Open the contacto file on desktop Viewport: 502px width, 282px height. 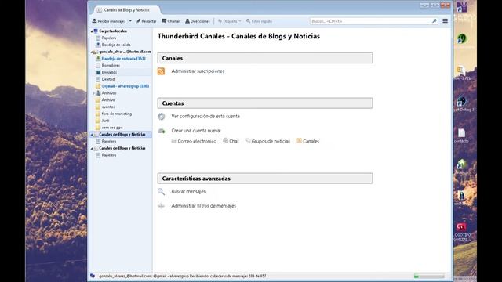(x=461, y=136)
